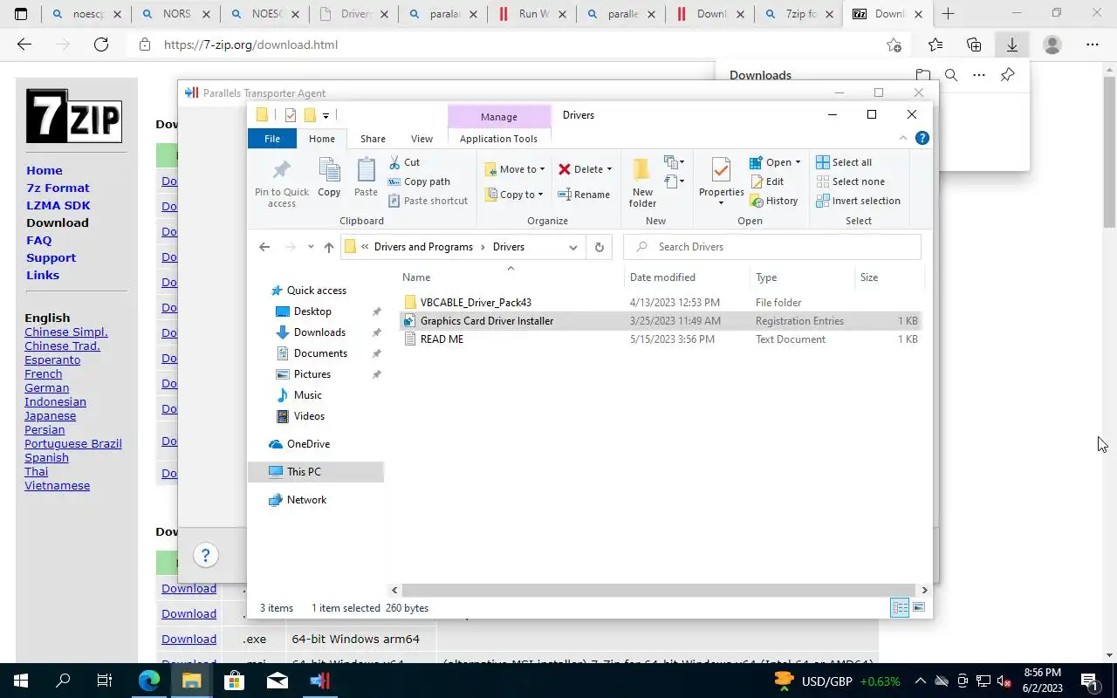Select Downloads in Quick access
The width and height of the screenshot is (1117, 698).
click(x=319, y=332)
